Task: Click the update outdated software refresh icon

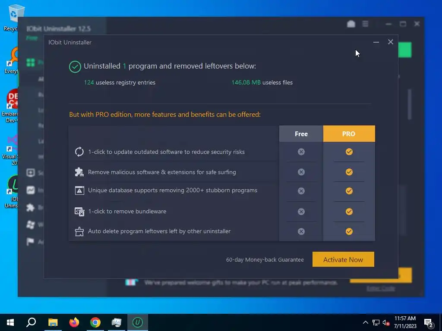Action: click(79, 152)
